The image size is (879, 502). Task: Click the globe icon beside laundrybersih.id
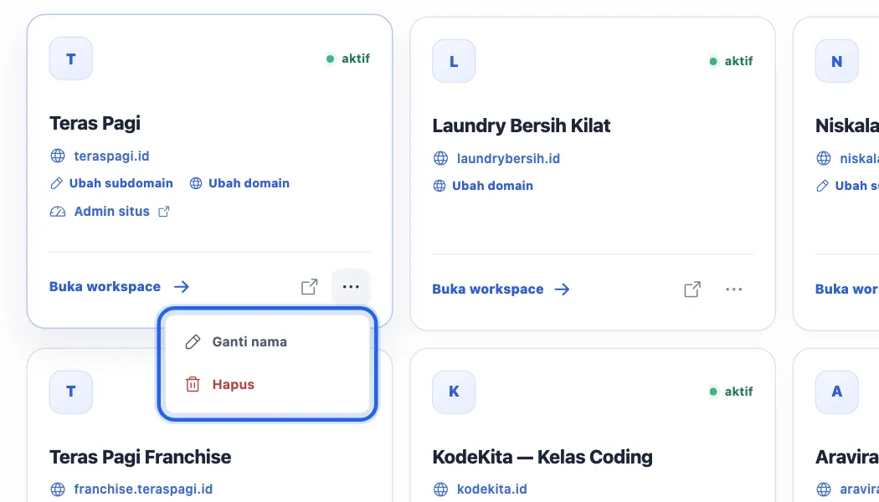click(x=440, y=159)
